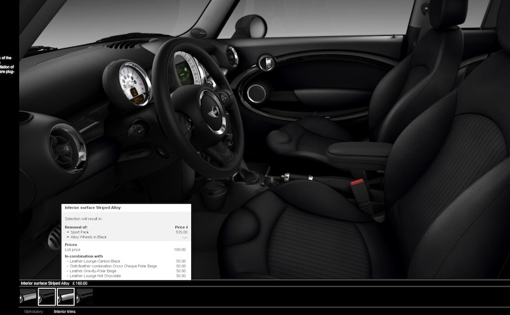The image size is (510, 315).
Task: Click the Striped Alloy £160.00 label bar
Action: pos(54,283)
